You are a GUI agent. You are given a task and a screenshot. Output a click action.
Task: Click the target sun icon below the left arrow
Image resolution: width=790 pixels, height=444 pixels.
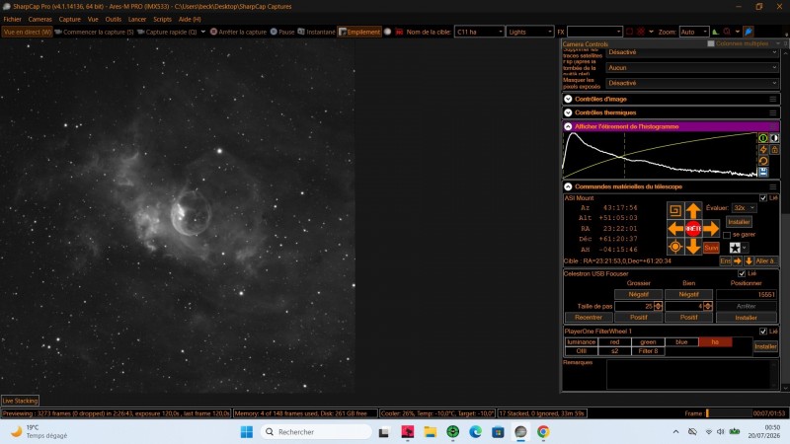(675, 247)
